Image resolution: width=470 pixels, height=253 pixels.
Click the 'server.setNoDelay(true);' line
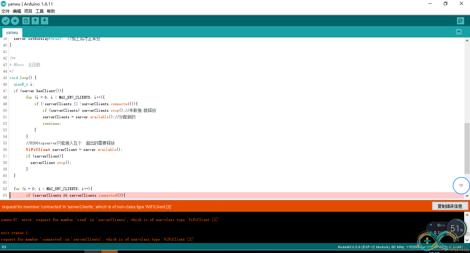click(x=57, y=39)
